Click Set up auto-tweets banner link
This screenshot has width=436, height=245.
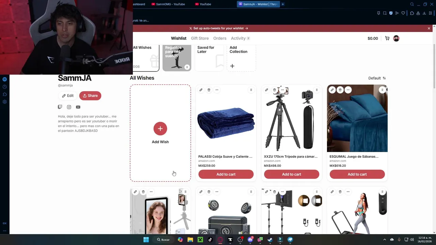click(219, 28)
